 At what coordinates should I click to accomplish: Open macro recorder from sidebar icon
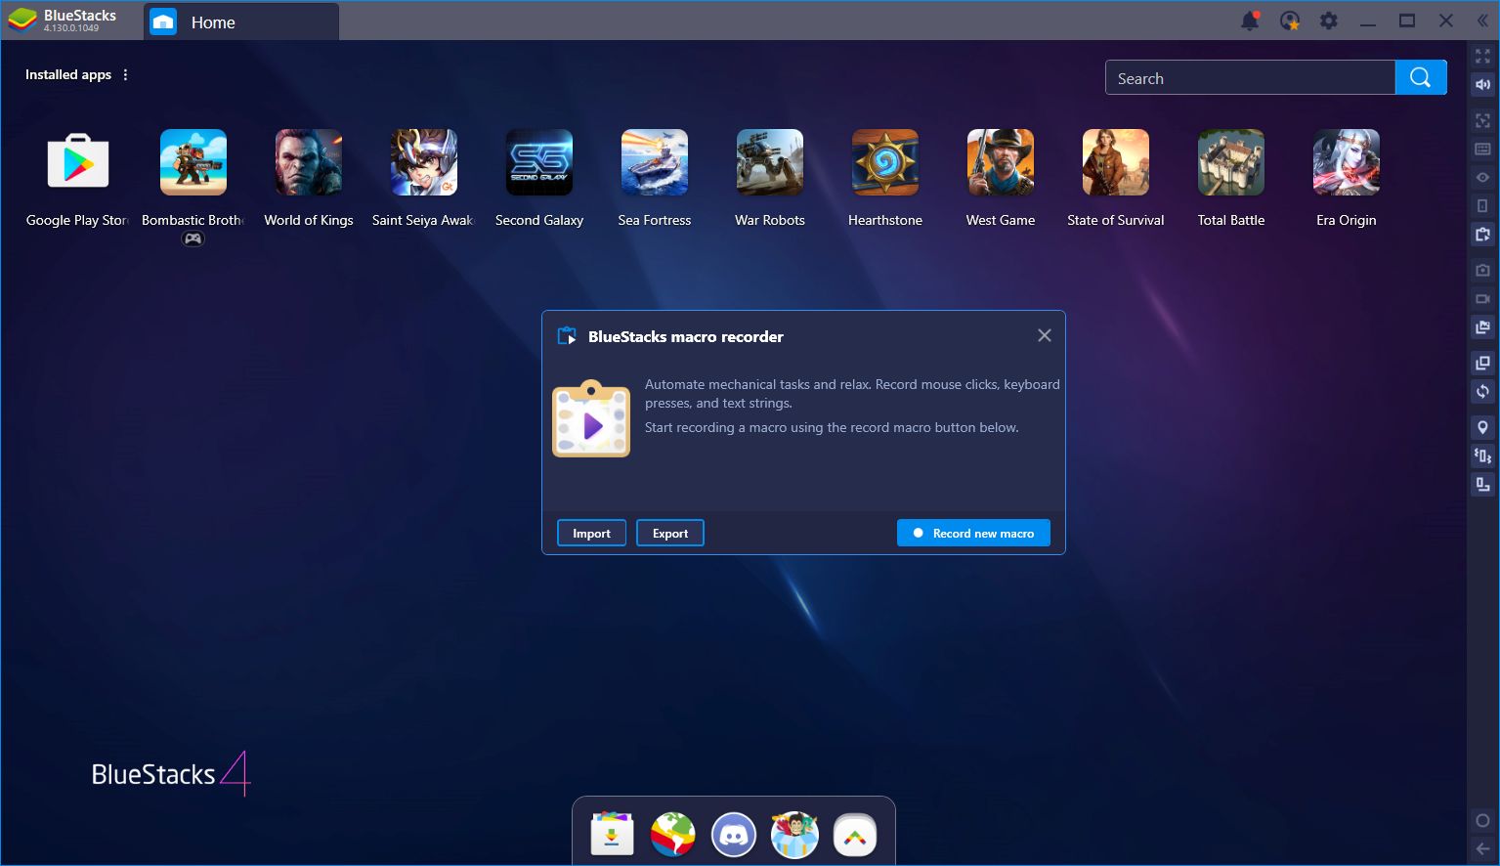click(1482, 235)
